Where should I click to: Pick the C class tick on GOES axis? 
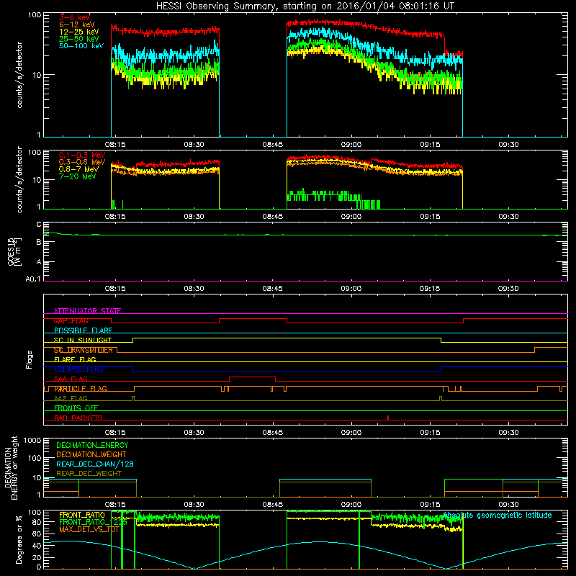click(39, 225)
